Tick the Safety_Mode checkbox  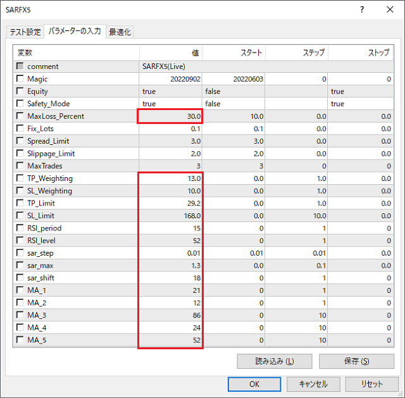pos(20,103)
